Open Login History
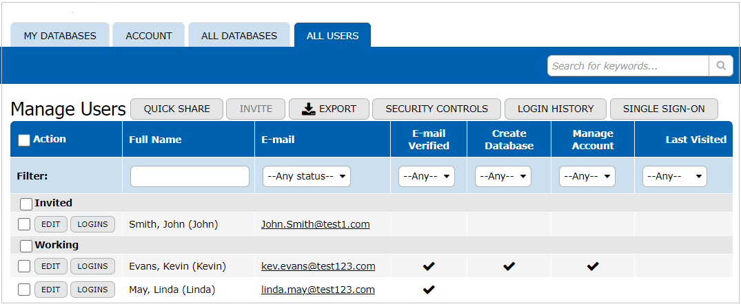Screen dimensions: 741x304 click(556, 109)
